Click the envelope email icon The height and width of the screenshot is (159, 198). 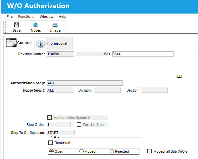pos(179,76)
